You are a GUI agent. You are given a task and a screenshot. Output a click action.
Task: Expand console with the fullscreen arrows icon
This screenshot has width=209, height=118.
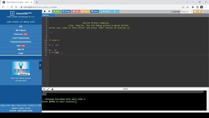48,89
